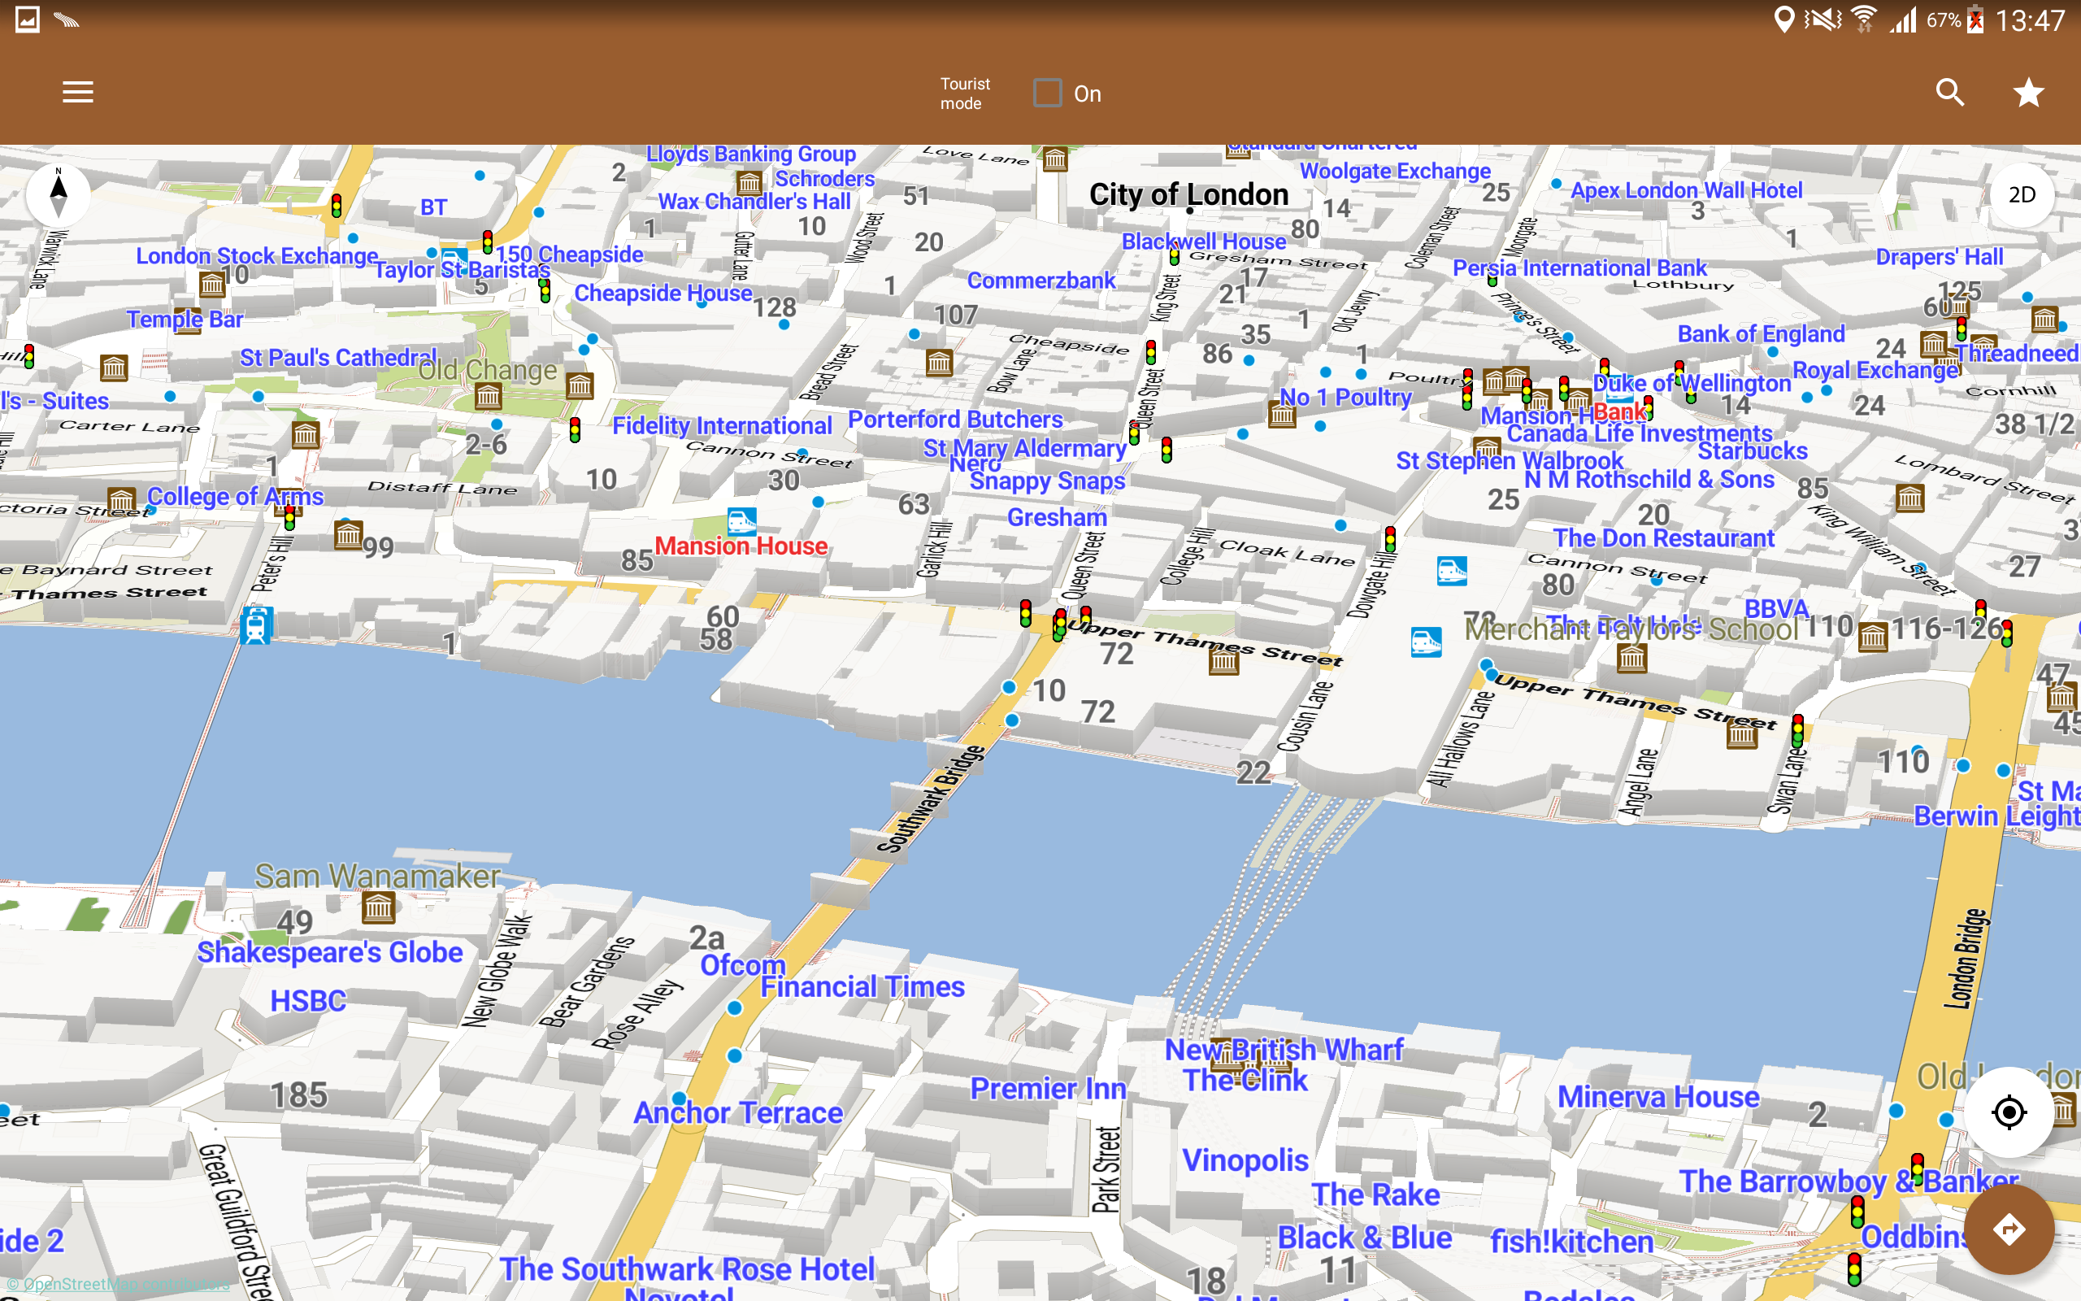Select the London Bridge label
The width and height of the screenshot is (2081, 1301).
click(1966, 958)
